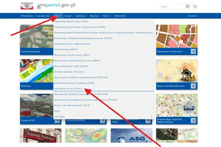The width and height of the screenshot is (221, 147).
Task: Open the Geoportal Krajowy tile label
Action: click(30, 51)
